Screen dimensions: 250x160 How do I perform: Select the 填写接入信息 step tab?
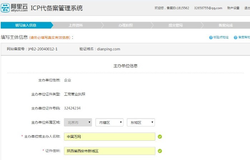pyautogui.click(x=26, y=25)
